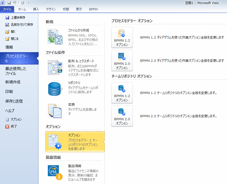Screen dimensions: 227x184
Task: Open the team repository BPMN 2.0 オプション button
Action: pos(122,116)
